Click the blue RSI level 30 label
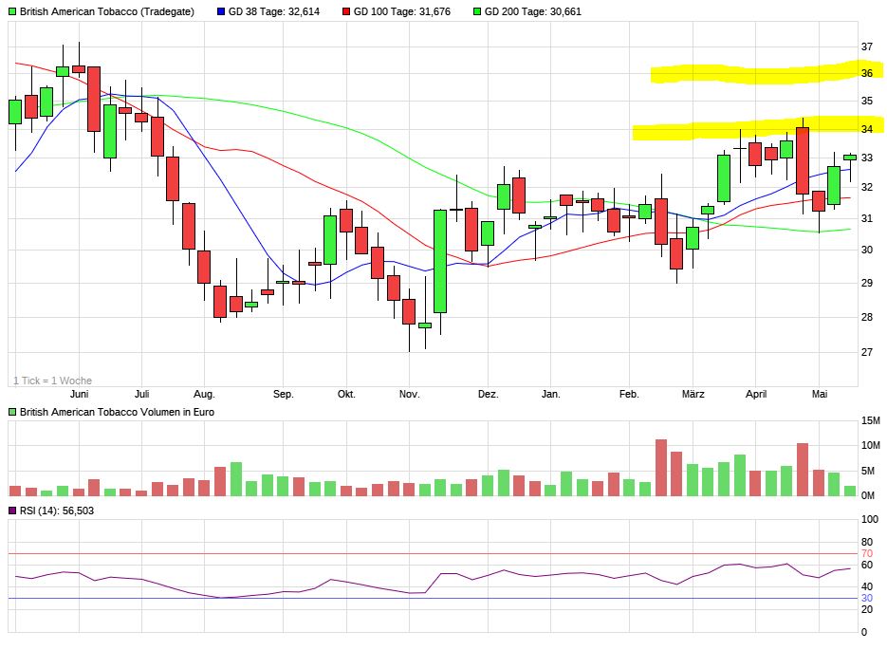Image resolution: width=887 pixels, height=650 pixels. 867,598
